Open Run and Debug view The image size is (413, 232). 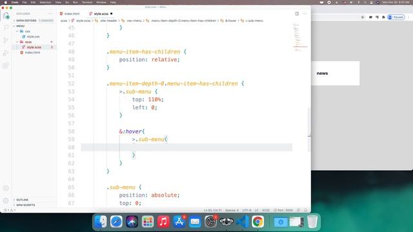click(6, 53)
